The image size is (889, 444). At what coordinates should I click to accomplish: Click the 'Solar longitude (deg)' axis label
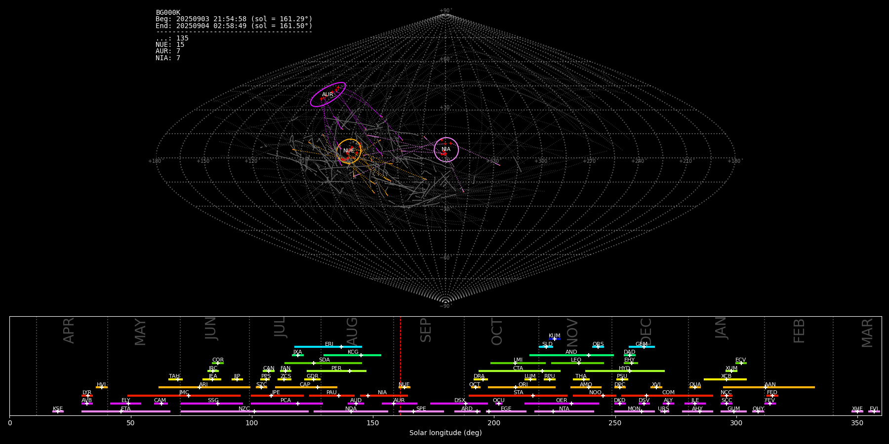[x=445, y=433]
